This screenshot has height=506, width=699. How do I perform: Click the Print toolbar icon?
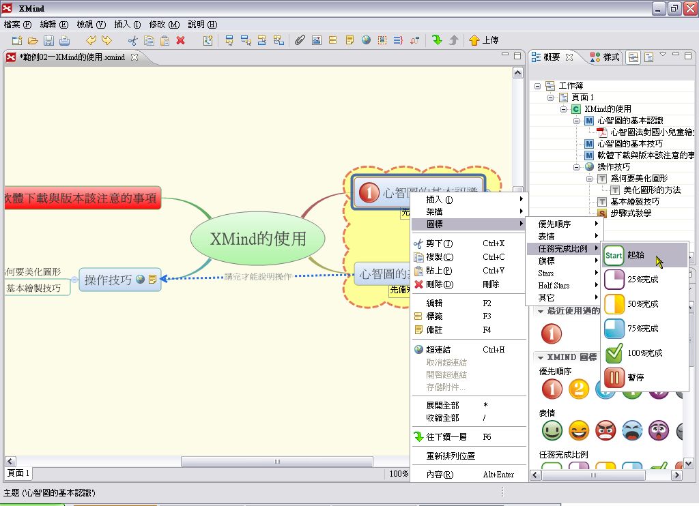65,40
